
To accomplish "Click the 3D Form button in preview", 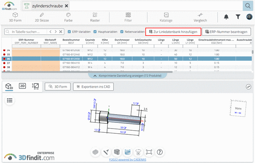I will tap(58, 87).
